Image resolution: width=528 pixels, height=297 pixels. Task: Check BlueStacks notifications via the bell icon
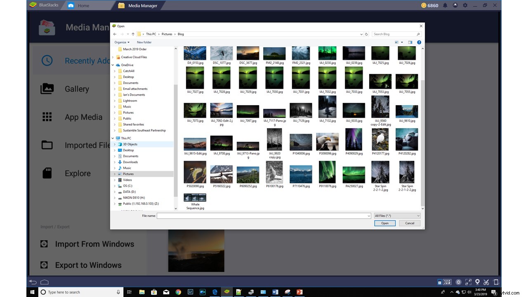click(x=445, y=5)
